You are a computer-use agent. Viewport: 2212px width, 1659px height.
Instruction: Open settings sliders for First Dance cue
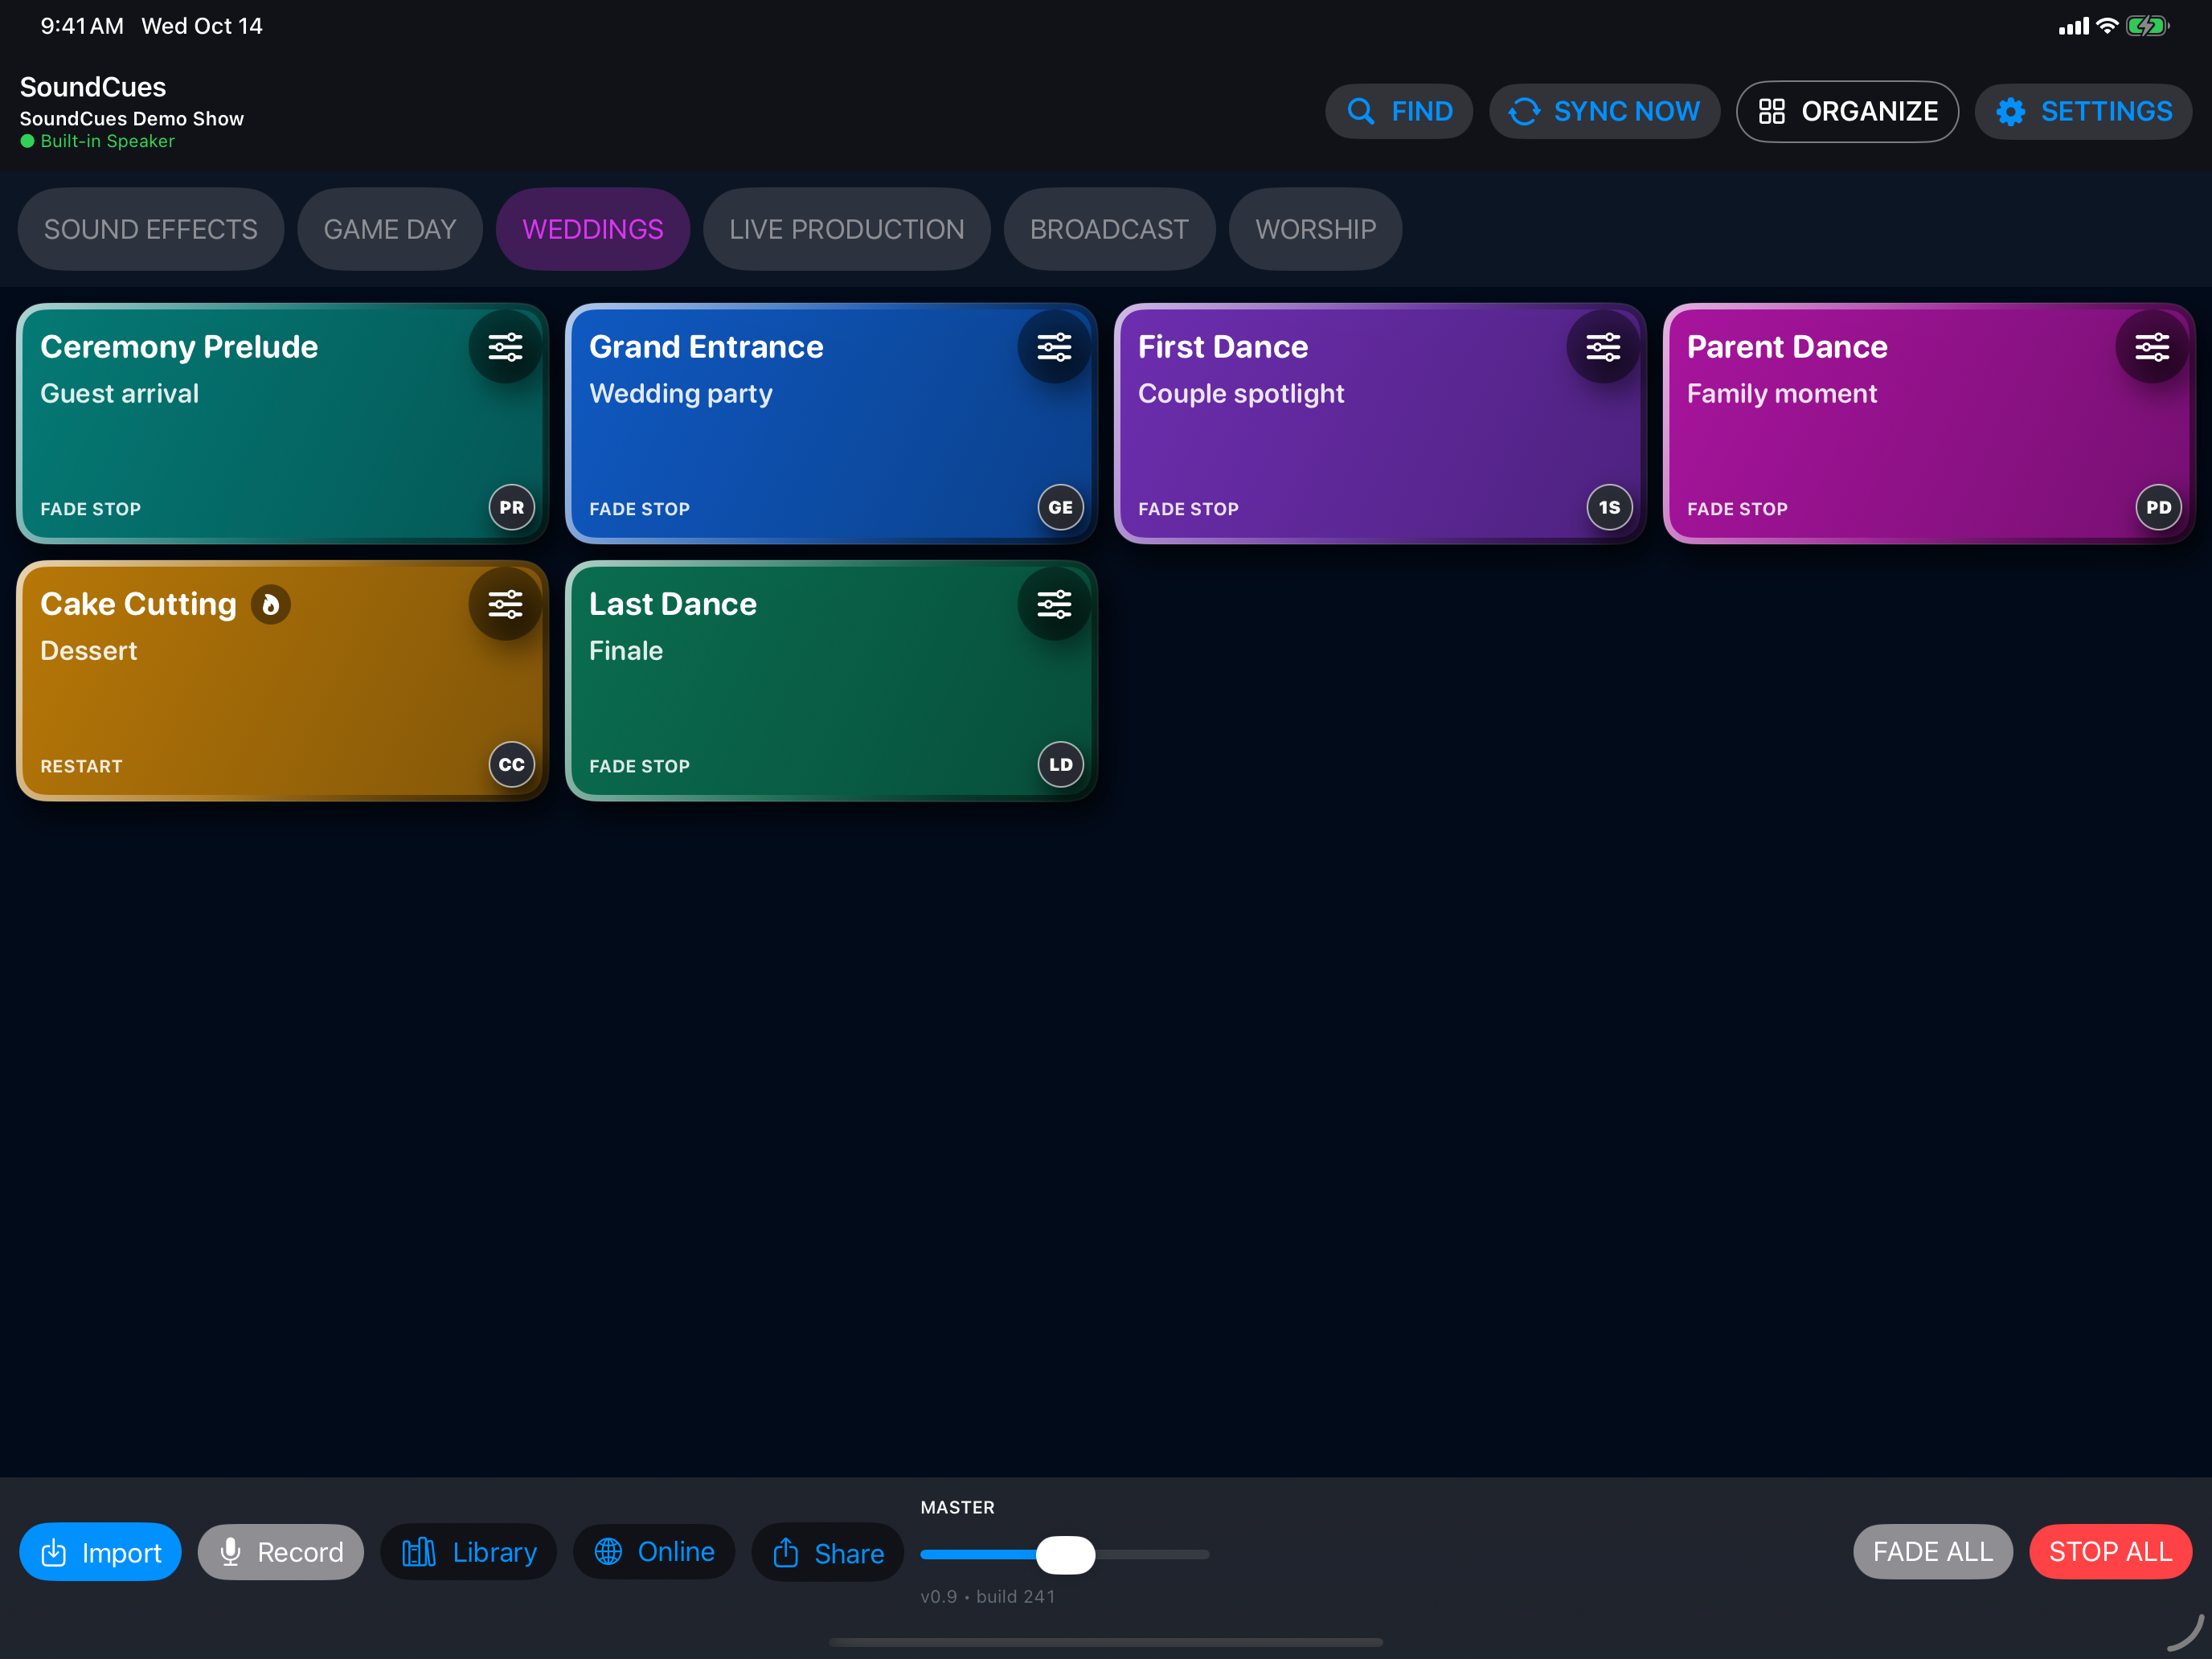[x=1603, y=347]
